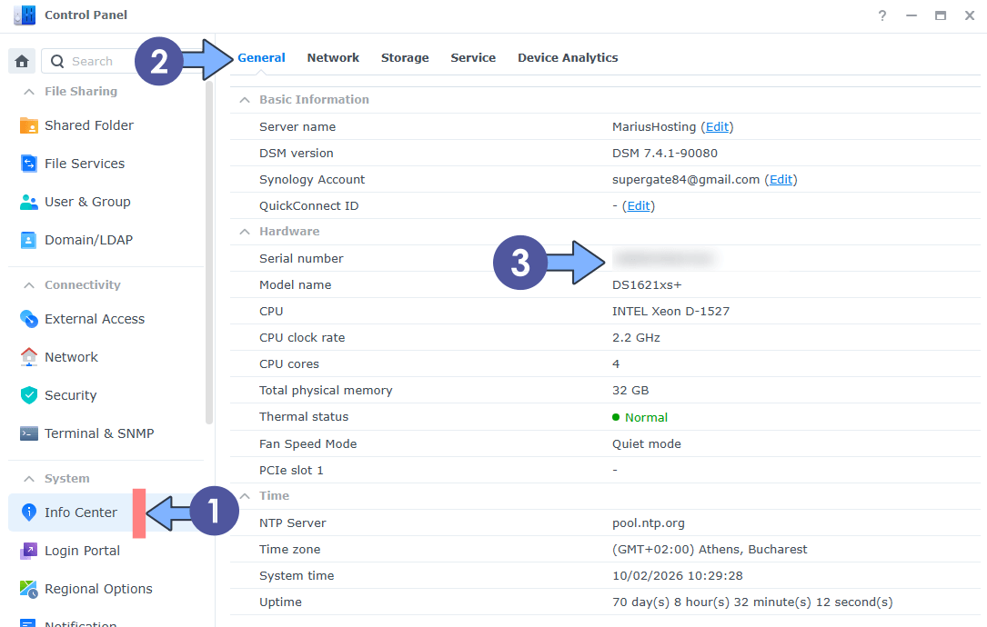
Task: Switch to the Storage tab
Action: pyautogui.click(x=405, y=58)
